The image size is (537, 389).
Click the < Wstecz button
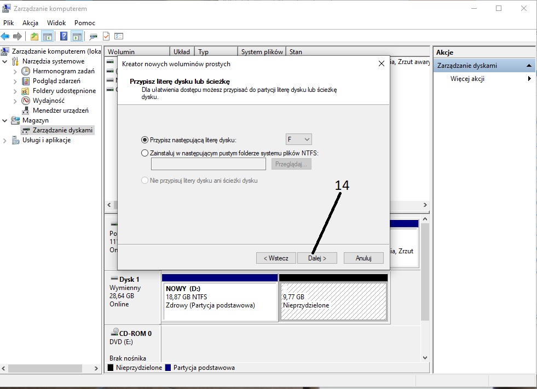click(x=276, y=258)
